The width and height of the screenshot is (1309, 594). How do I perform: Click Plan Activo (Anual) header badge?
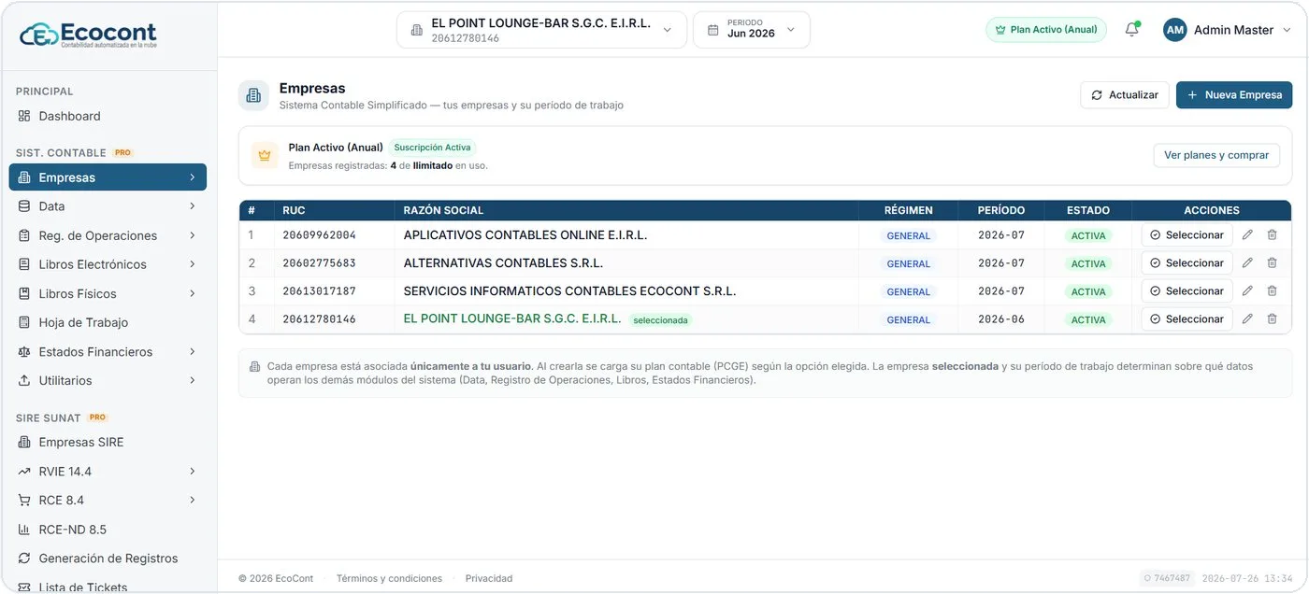point(1046,30)
